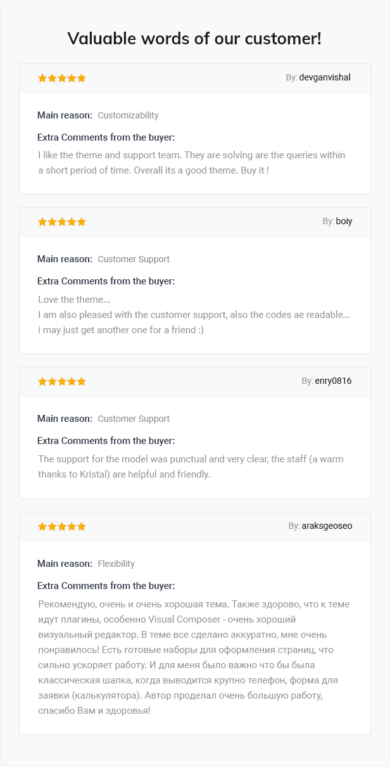
Task: Click the fifth star in araksgeoseo's review
Action: coord(82,526)
